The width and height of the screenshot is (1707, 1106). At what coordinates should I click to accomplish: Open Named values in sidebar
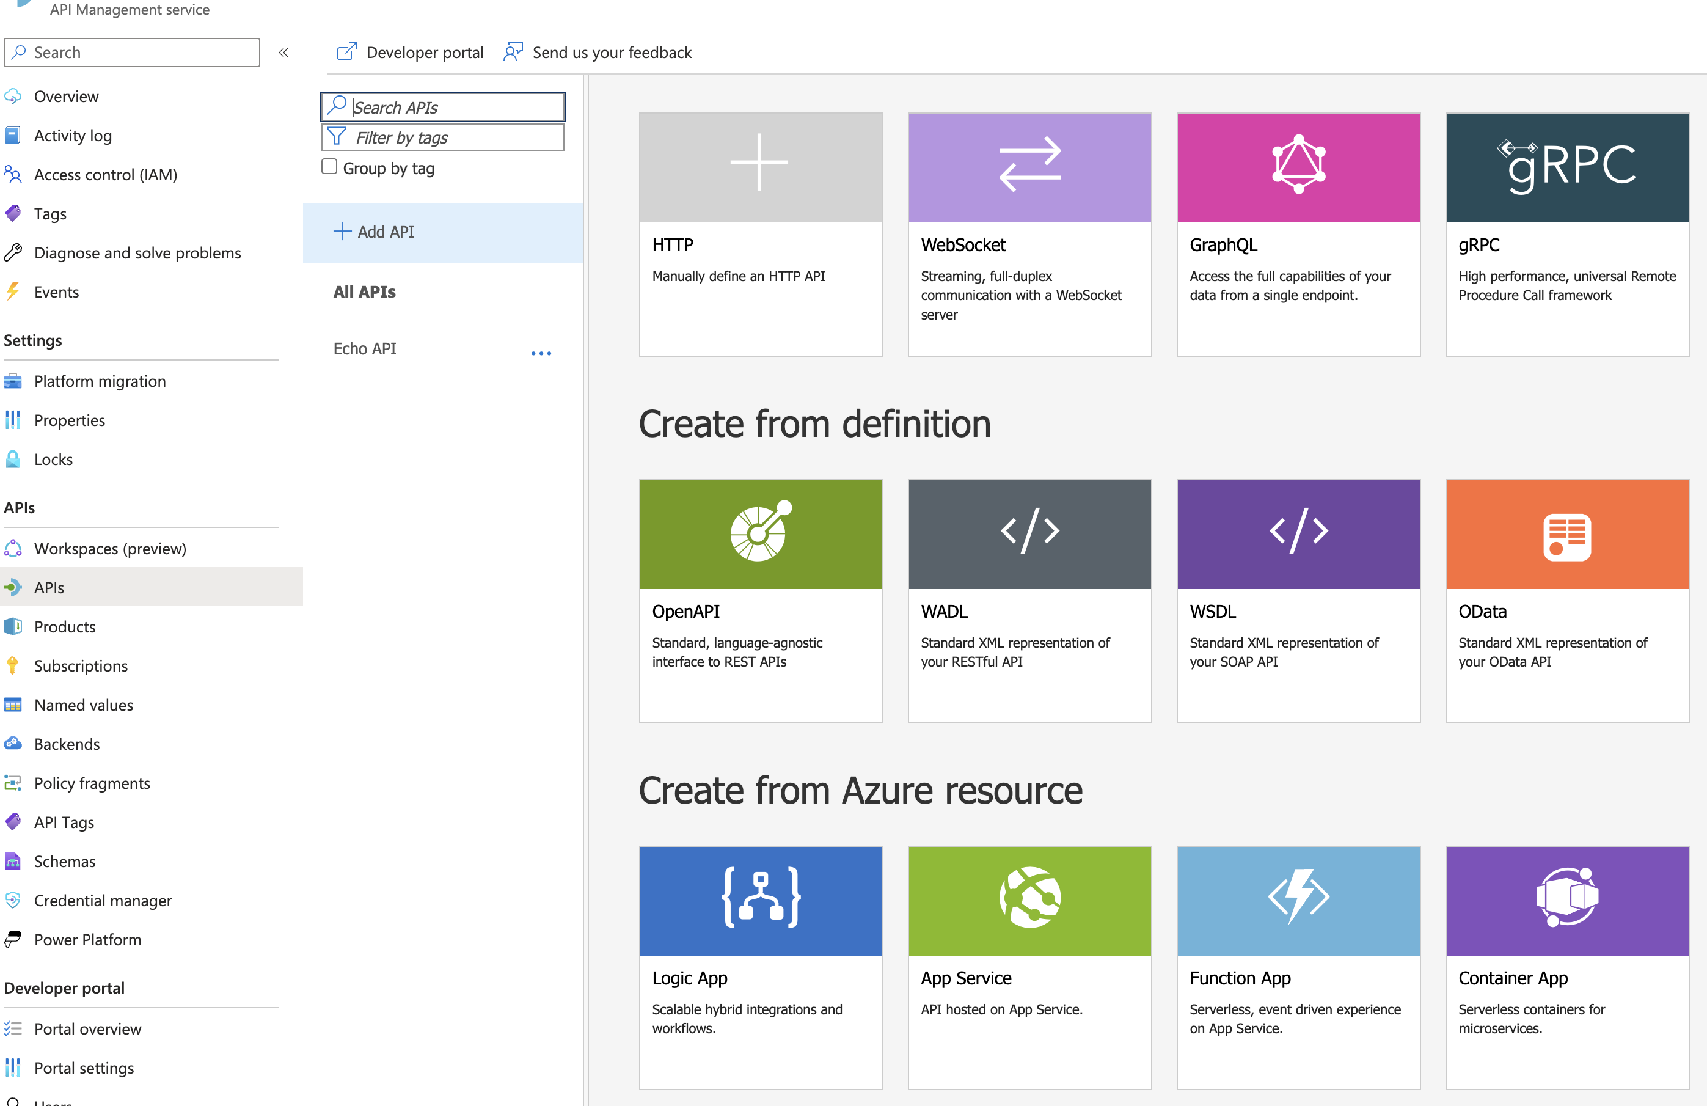(x=83, y=705)
